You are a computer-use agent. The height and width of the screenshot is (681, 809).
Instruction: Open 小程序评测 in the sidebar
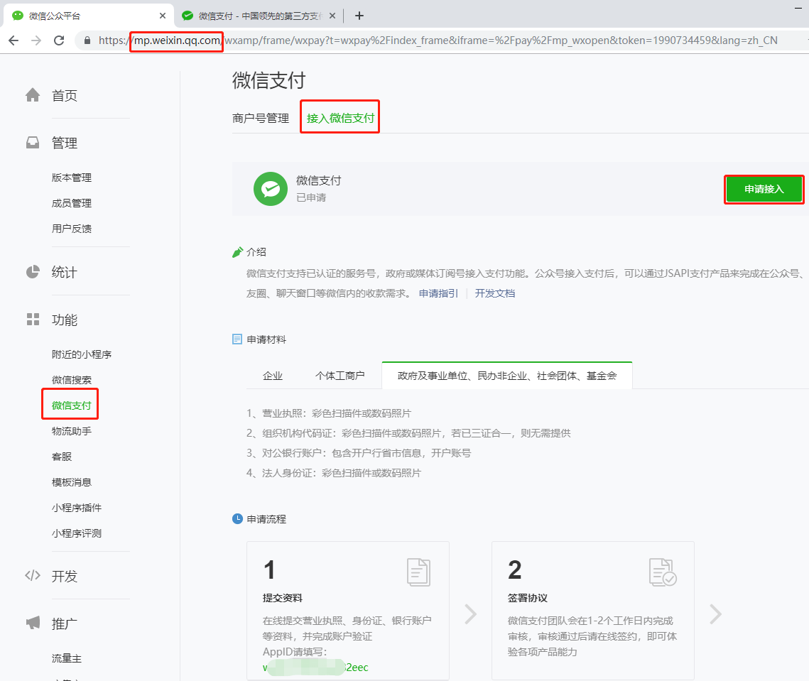(77, 533)
